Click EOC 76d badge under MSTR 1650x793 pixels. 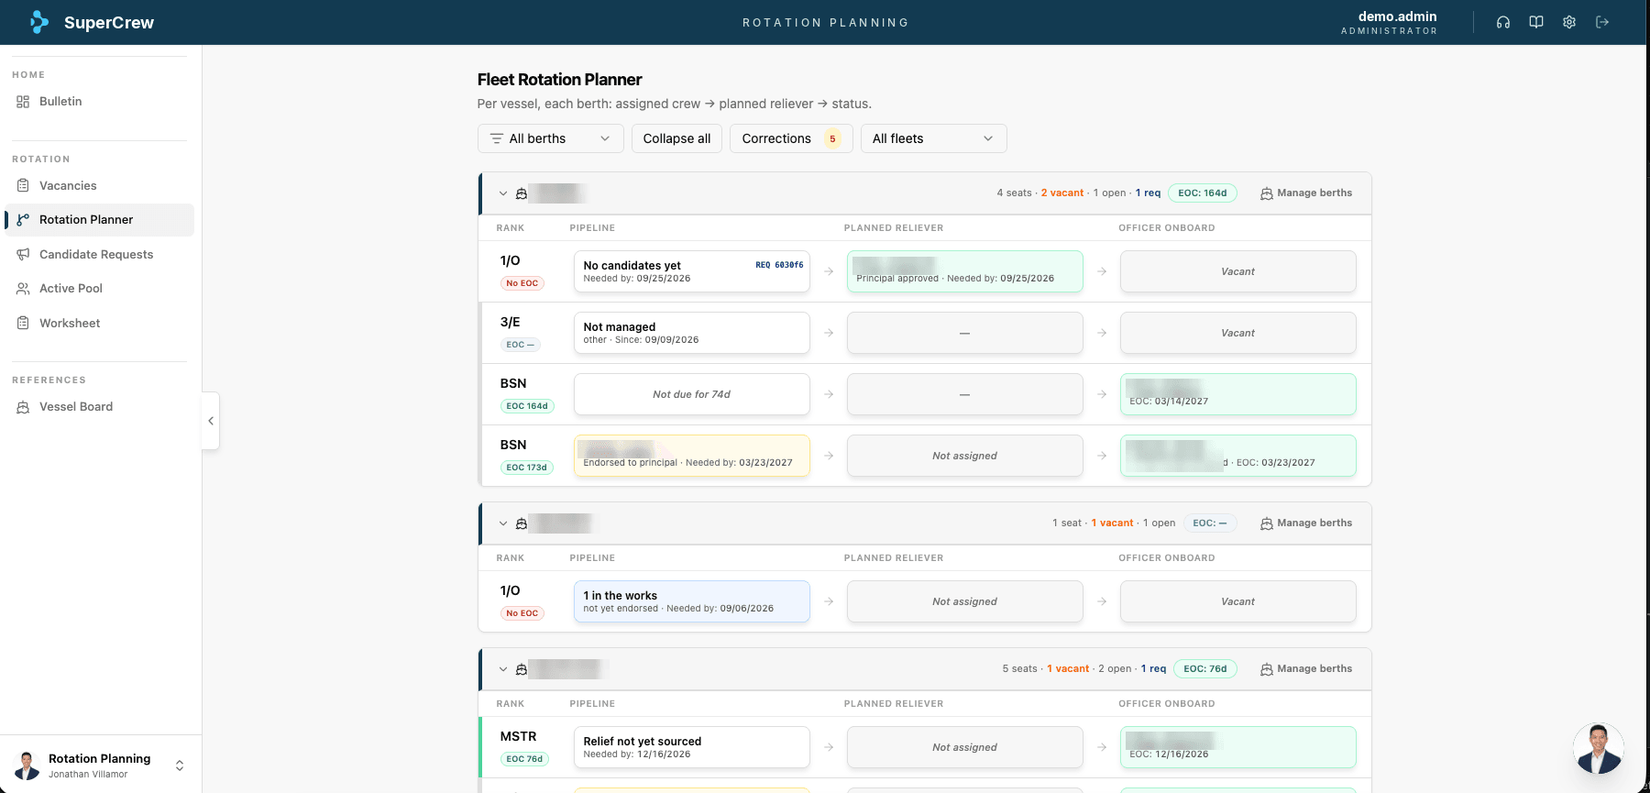pyautogui.click(x=524, y=759)
